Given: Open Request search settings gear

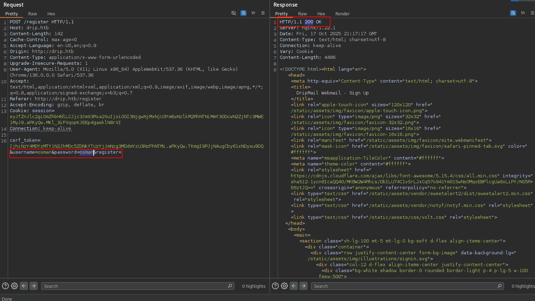Looking at the screenshot, I should (14, 286).
